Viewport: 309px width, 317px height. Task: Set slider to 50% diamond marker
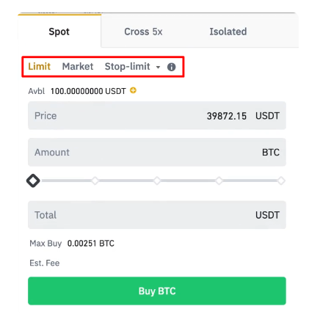point(157,181)
